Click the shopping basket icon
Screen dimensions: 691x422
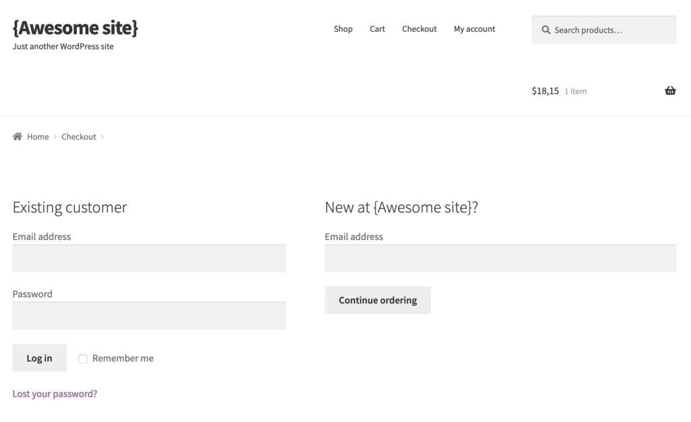point(670,91)
